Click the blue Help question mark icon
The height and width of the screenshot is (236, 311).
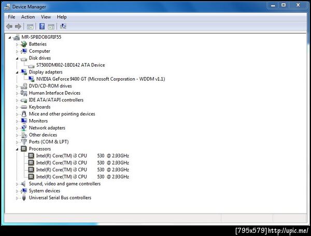tap(42, 26)
